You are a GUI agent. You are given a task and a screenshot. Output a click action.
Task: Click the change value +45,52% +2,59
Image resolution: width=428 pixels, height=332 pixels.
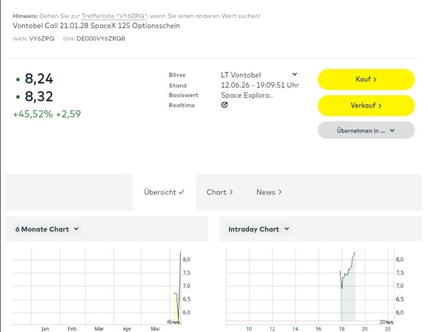click(47, 114)
